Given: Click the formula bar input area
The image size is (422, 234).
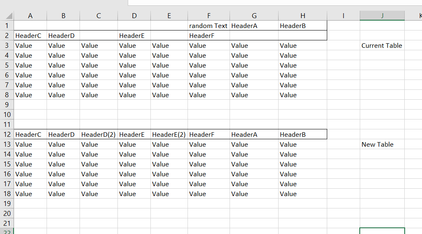Looking at the screenshot, I should 272,2.
